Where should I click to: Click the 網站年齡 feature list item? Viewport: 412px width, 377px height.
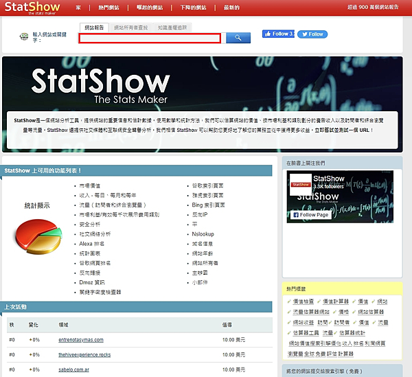203,253
